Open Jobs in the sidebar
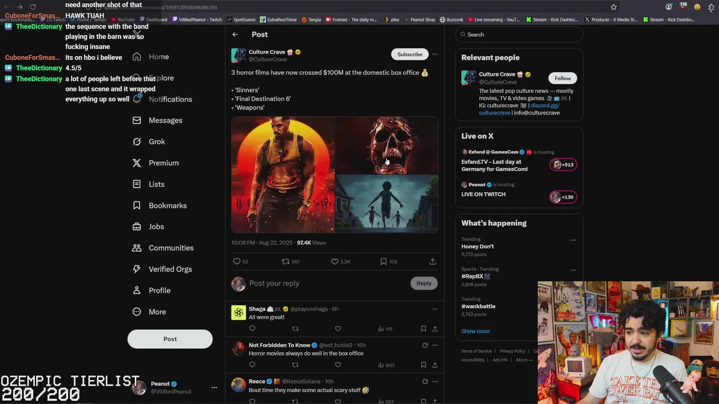 point(148,227)
